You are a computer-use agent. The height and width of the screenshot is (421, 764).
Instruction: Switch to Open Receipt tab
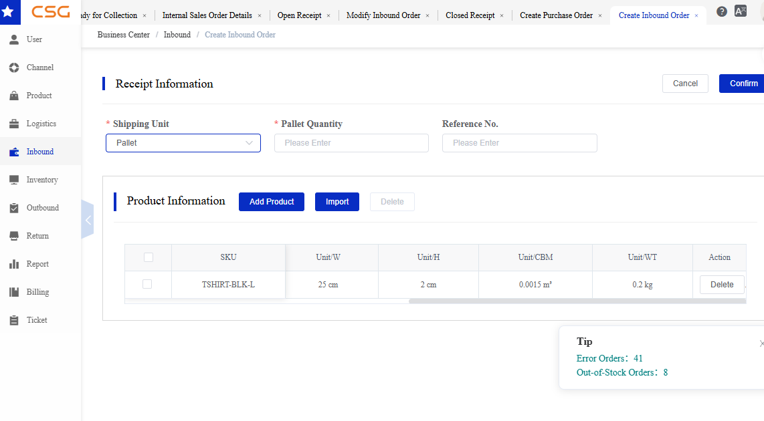point(299,15)
